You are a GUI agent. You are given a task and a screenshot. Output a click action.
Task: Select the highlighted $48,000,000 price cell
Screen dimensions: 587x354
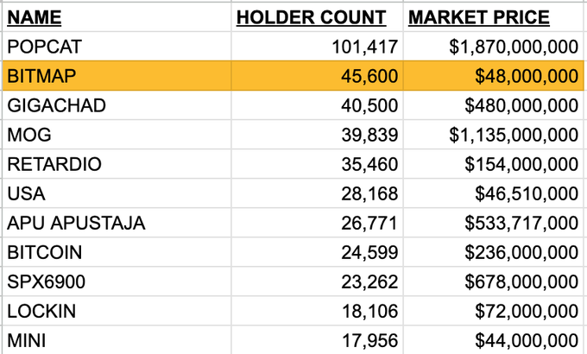click(x=527, y=76)
